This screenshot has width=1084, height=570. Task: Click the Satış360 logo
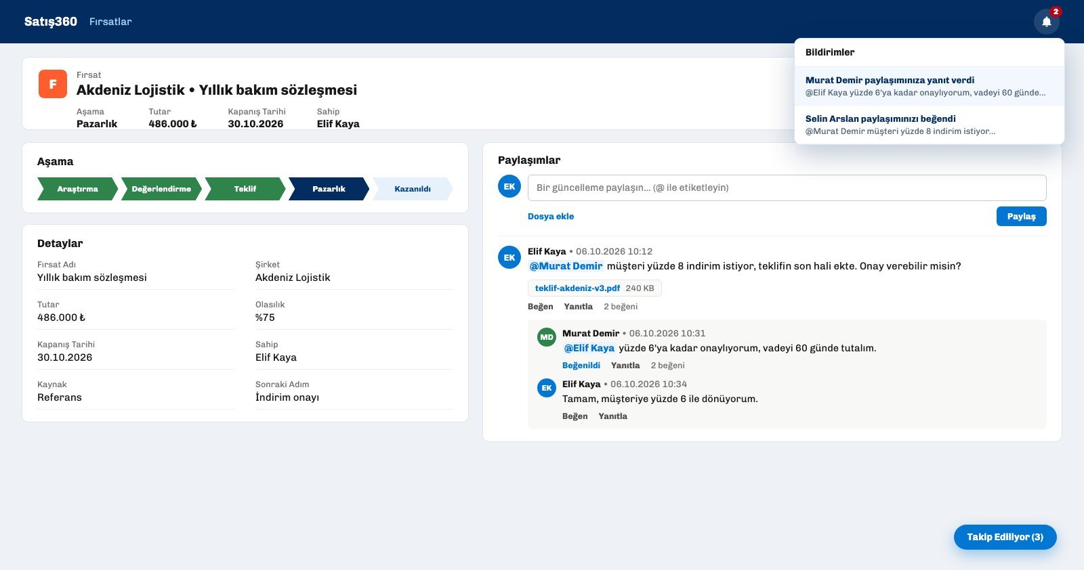51,22
